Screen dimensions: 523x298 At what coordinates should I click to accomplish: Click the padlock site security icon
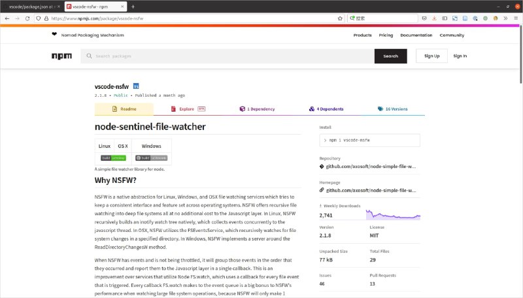coord(46,18)
